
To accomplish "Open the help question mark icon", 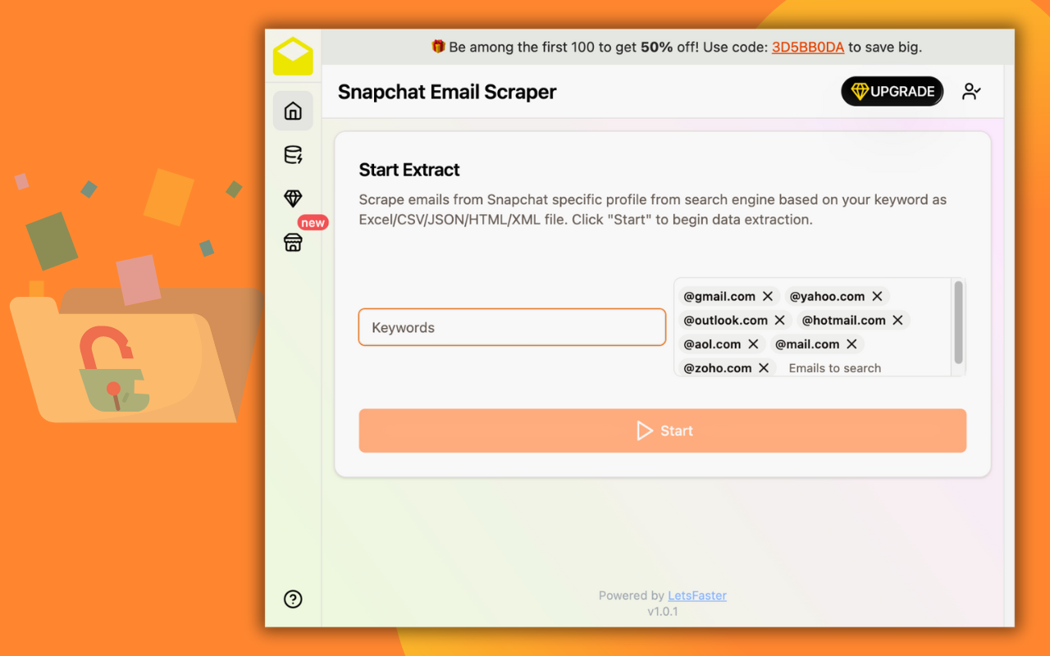I will (293, 599).
